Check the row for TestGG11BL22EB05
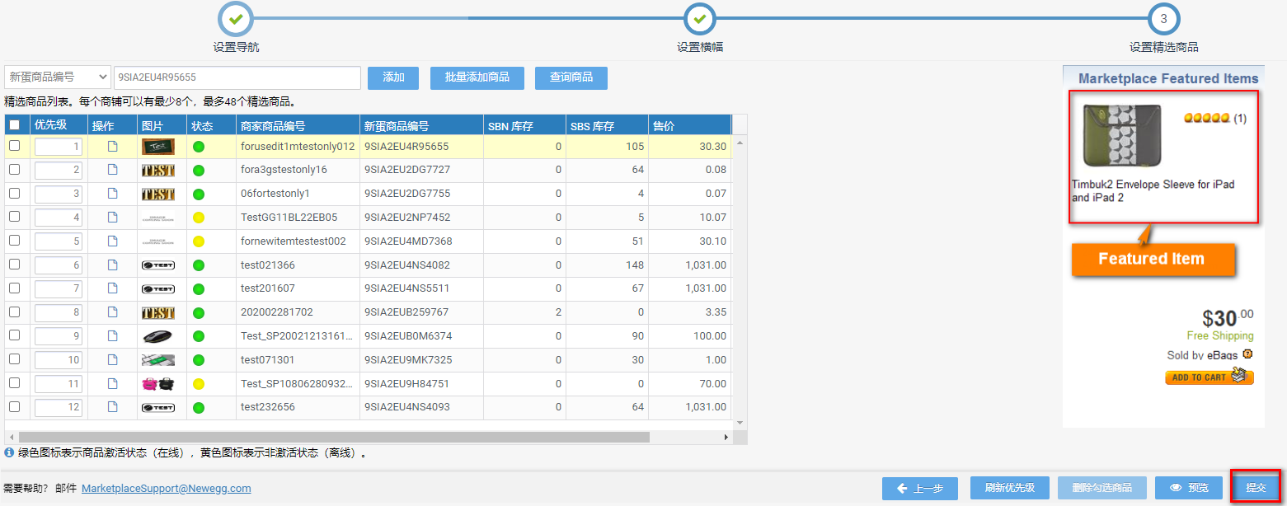The height and width of the screenshot is (506, 1287). [14, 218]
